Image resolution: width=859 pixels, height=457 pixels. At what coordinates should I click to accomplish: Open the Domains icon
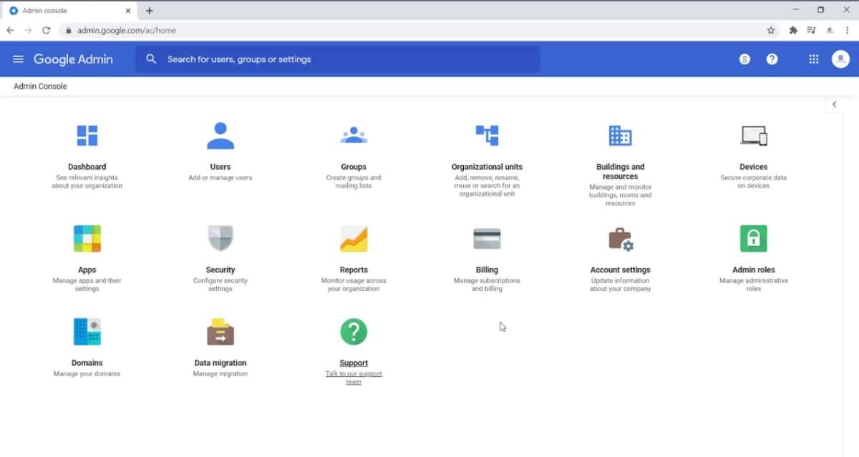pyautogui.click(x=87, y=332)
